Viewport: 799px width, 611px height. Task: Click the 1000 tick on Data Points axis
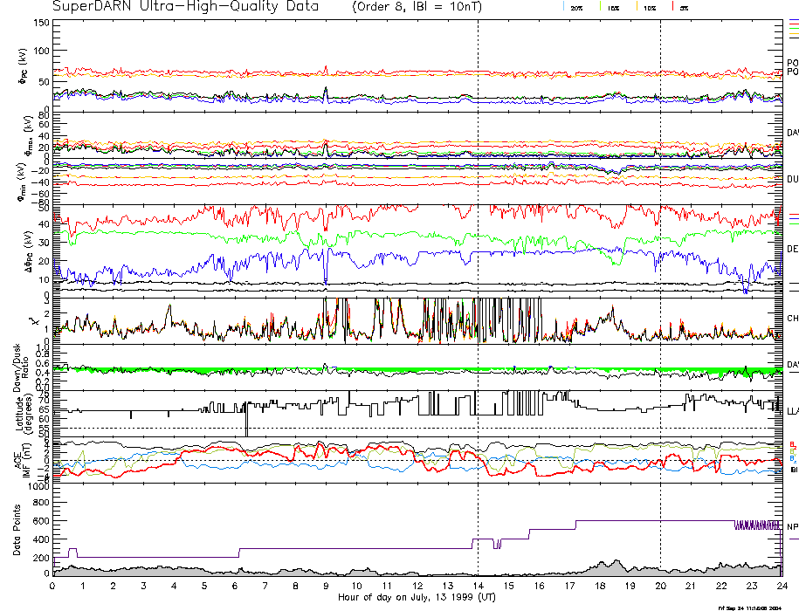[x=37, y=487]
